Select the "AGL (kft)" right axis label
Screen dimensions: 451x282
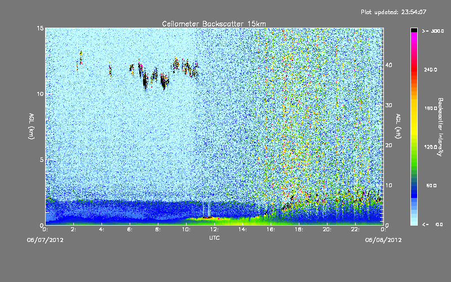398,126
